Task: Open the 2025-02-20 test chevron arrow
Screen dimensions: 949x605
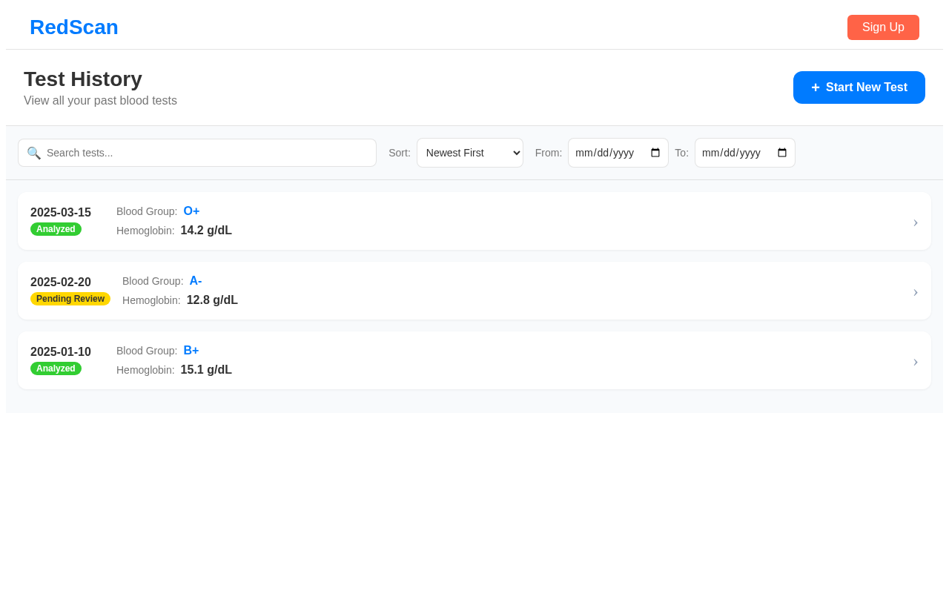Action: [916, 291]
